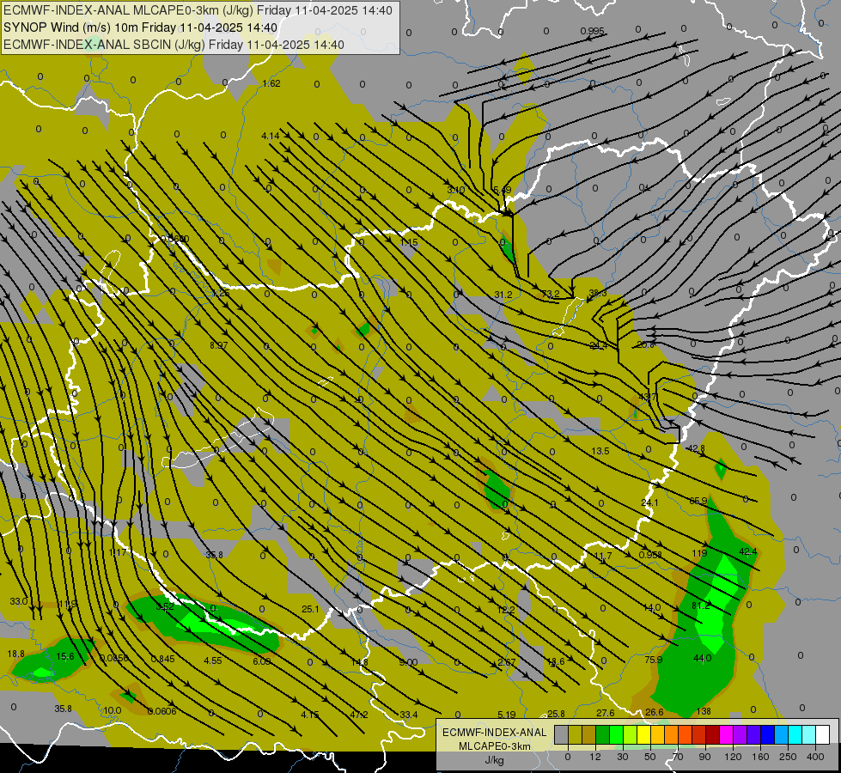The image size is (841, 773).
Task: Select the pure blue legend swatch at 160
Action: pos(767,735)
